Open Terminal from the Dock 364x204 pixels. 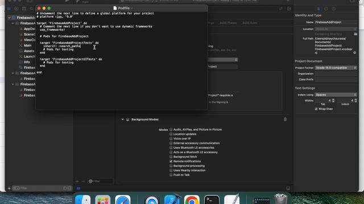click(x=212, y=199)
